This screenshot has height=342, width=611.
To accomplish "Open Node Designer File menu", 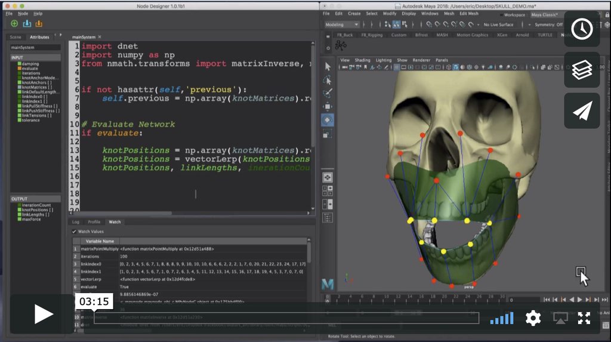I will coord(10,14).
